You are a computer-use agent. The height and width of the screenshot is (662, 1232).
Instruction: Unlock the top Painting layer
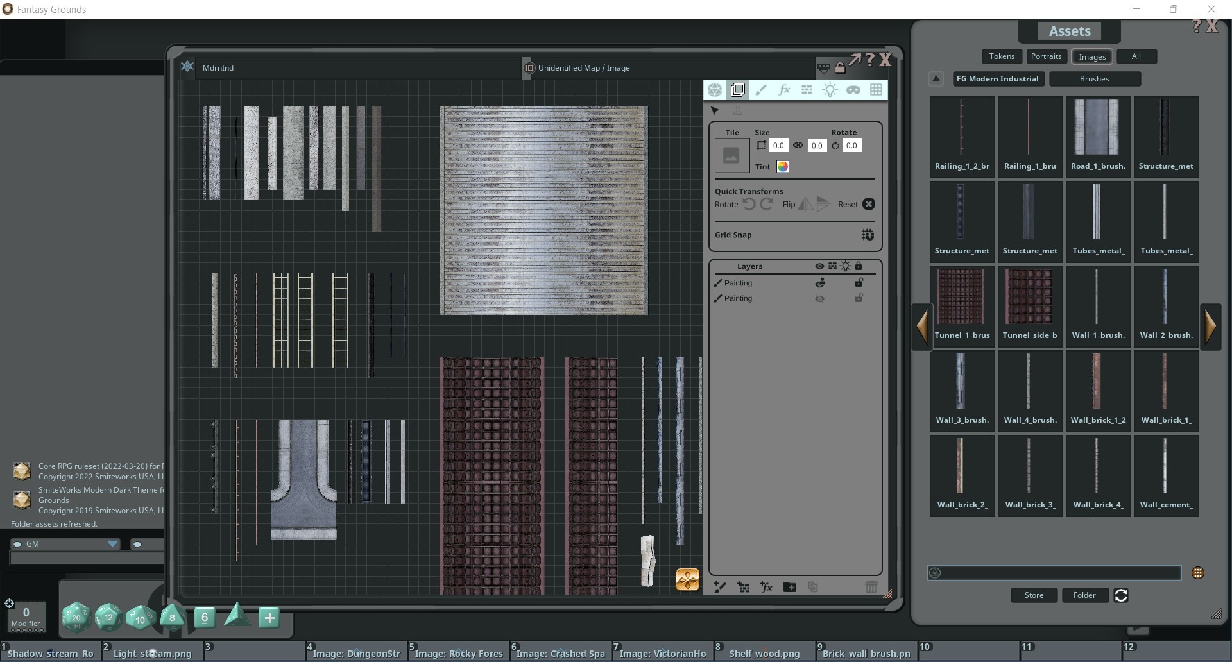[x=859, y=282]
